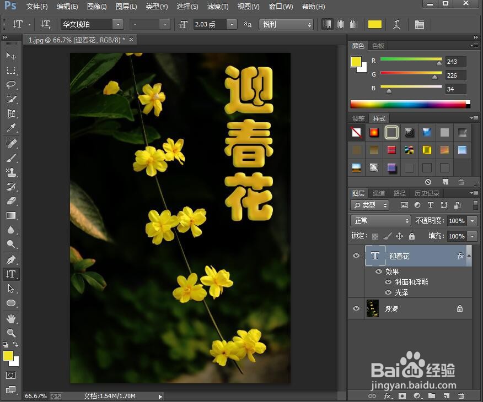The height and width of the screenshot is (402, 483).
Task: Toggle lock all padlock
Action: [x=411, y=236]
